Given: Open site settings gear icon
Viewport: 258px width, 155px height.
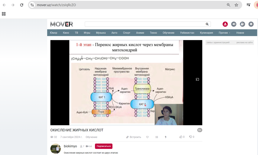Looking at the screenshot, I should (x=251, y=24).
